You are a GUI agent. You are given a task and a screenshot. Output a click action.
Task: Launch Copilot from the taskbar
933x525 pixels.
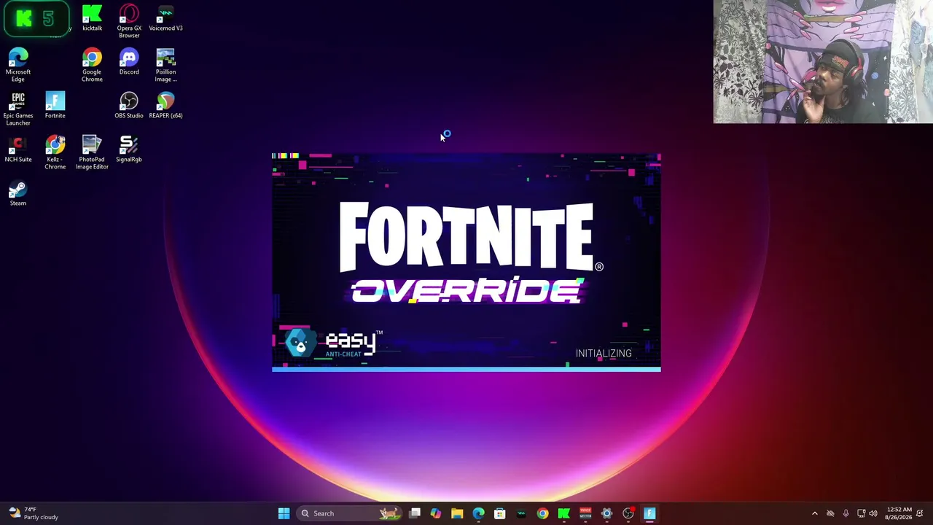436,513
